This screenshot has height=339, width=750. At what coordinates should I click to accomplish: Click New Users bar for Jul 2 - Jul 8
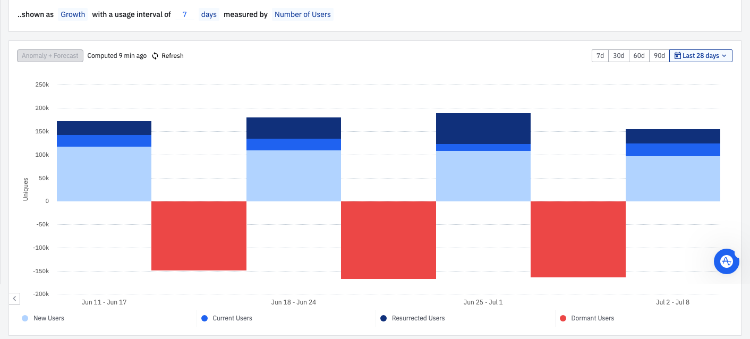673,179
